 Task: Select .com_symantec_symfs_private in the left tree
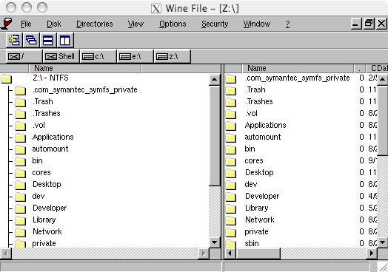tap(85, 89)
